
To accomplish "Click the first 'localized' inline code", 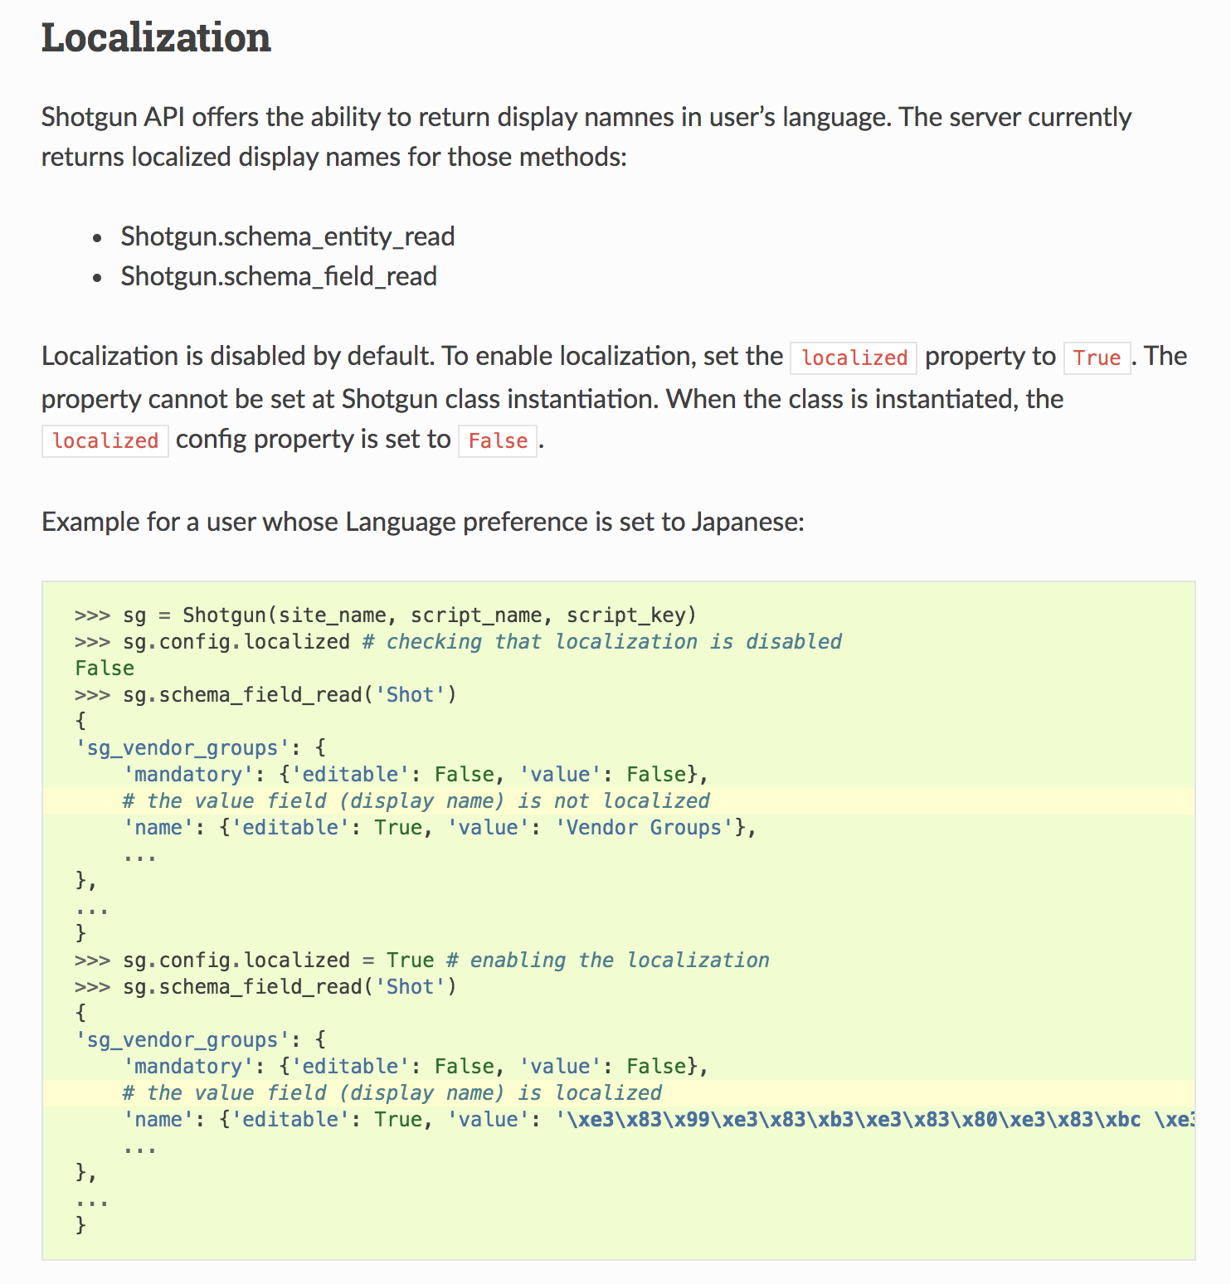I will [854, 357].
